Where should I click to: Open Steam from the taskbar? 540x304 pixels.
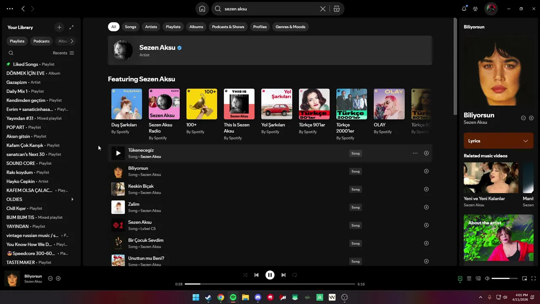pos(208,297)
